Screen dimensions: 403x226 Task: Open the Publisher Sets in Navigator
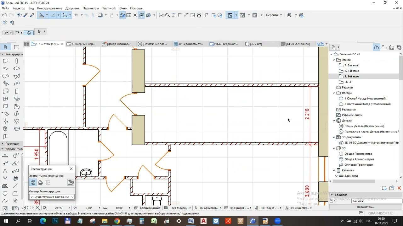tap(399, 47)
